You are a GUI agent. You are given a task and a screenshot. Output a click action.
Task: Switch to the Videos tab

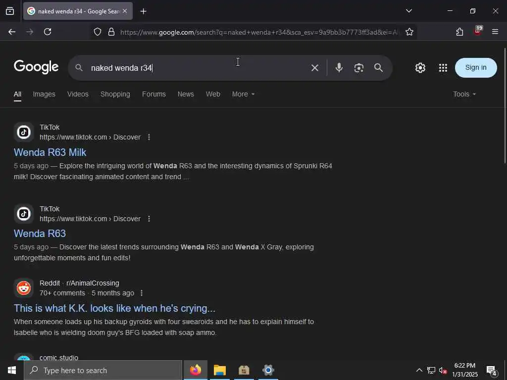(x=78, y=95)
